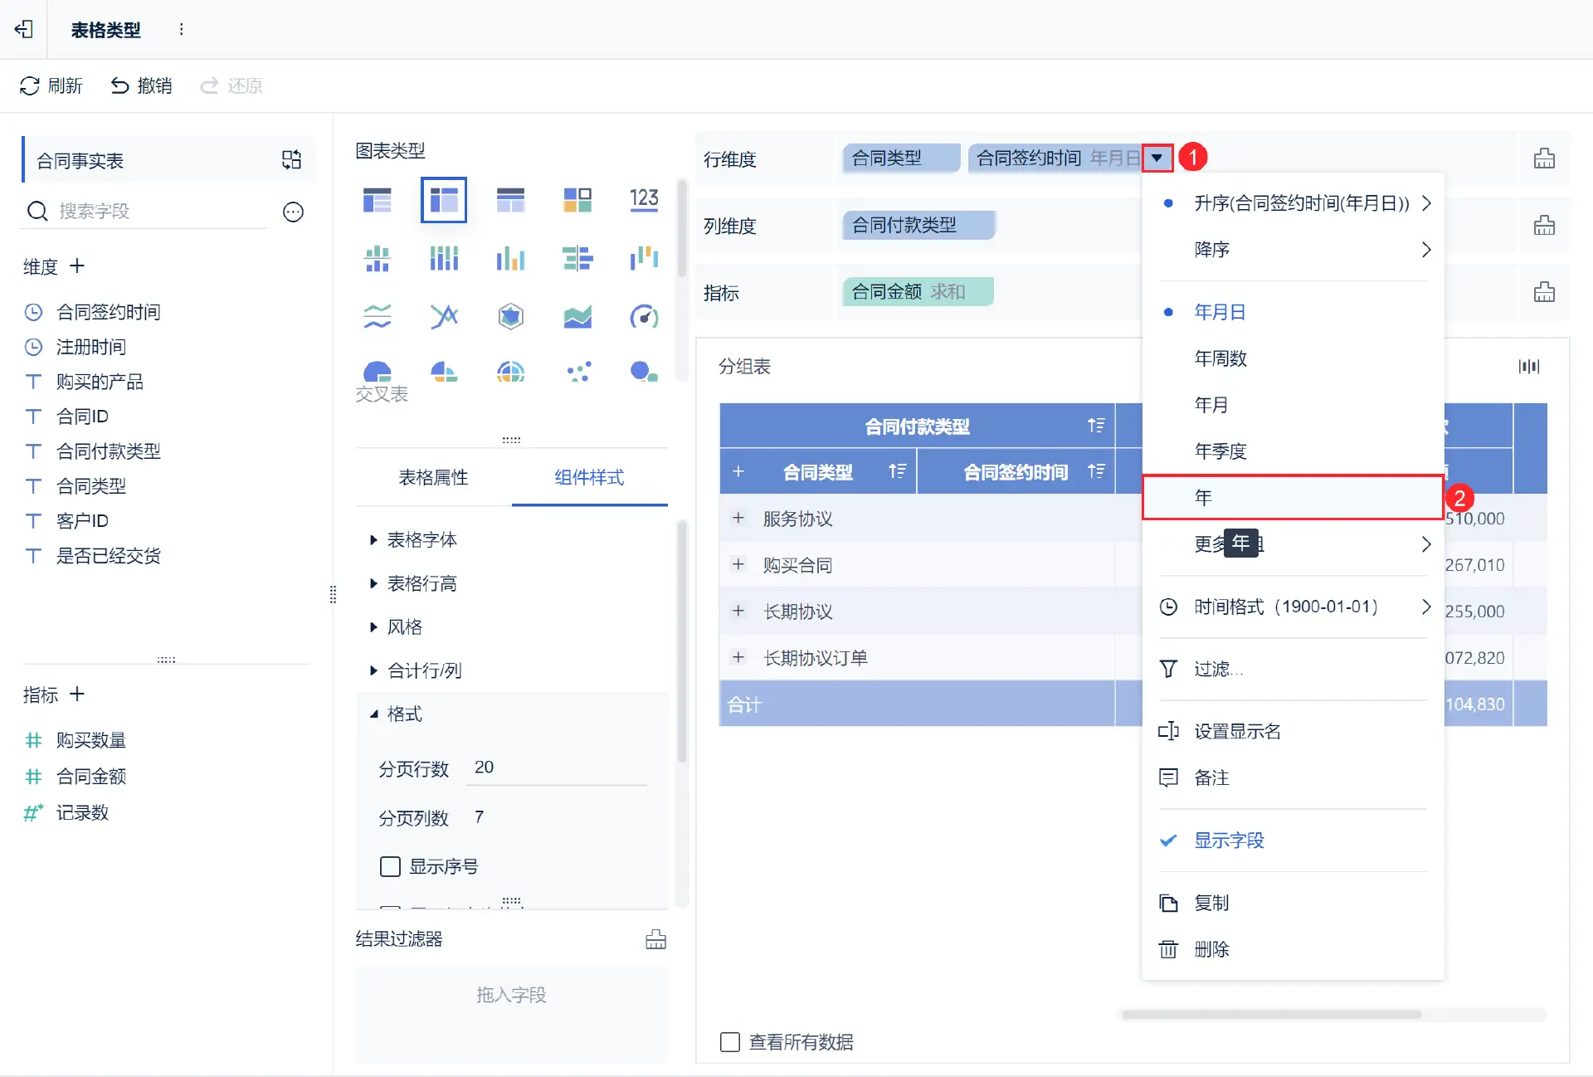Click the 分页行数 input showing 20
Screen dimensions: 1593x1077
(558, 768)
